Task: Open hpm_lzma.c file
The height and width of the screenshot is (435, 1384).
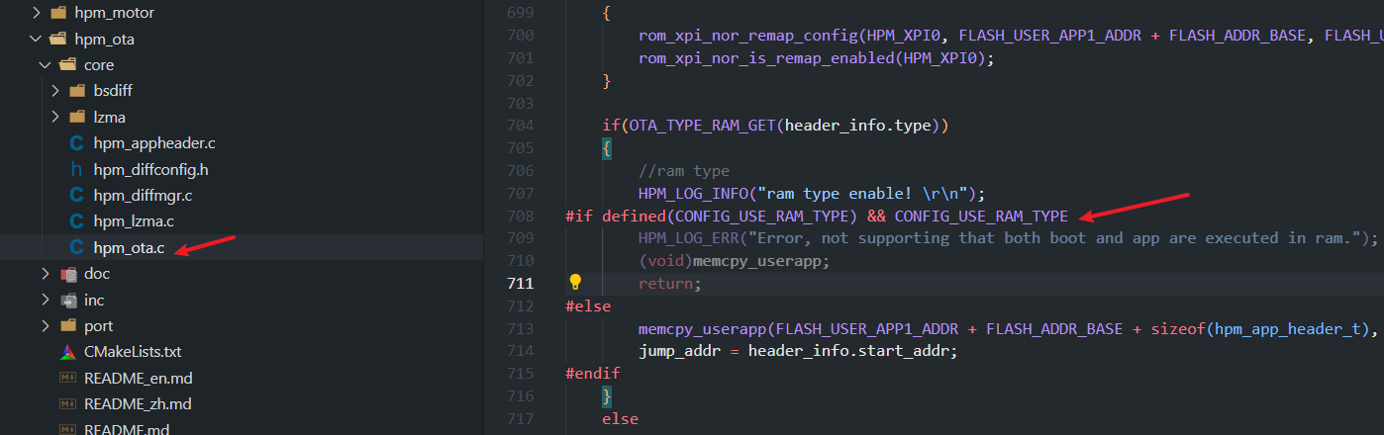Action: click(x=134, y=220)
